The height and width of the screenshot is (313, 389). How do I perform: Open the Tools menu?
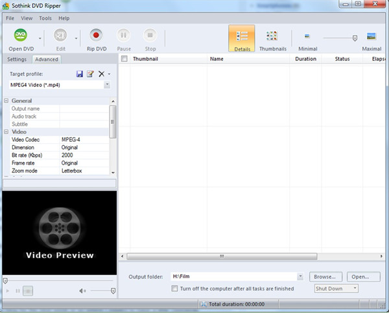[45, 18]
